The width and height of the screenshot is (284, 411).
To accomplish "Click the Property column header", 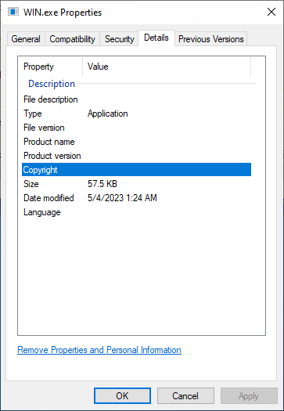I will pyautogui.click(x=50, y=67).
